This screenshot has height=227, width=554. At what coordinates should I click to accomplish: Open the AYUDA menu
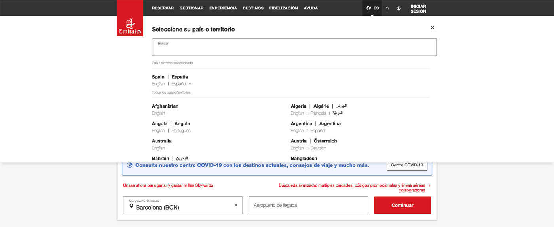[311, 8]
